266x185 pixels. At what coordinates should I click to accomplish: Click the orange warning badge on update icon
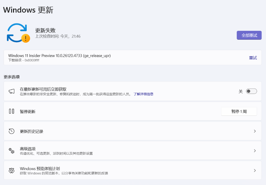click(x=26, y=38)
